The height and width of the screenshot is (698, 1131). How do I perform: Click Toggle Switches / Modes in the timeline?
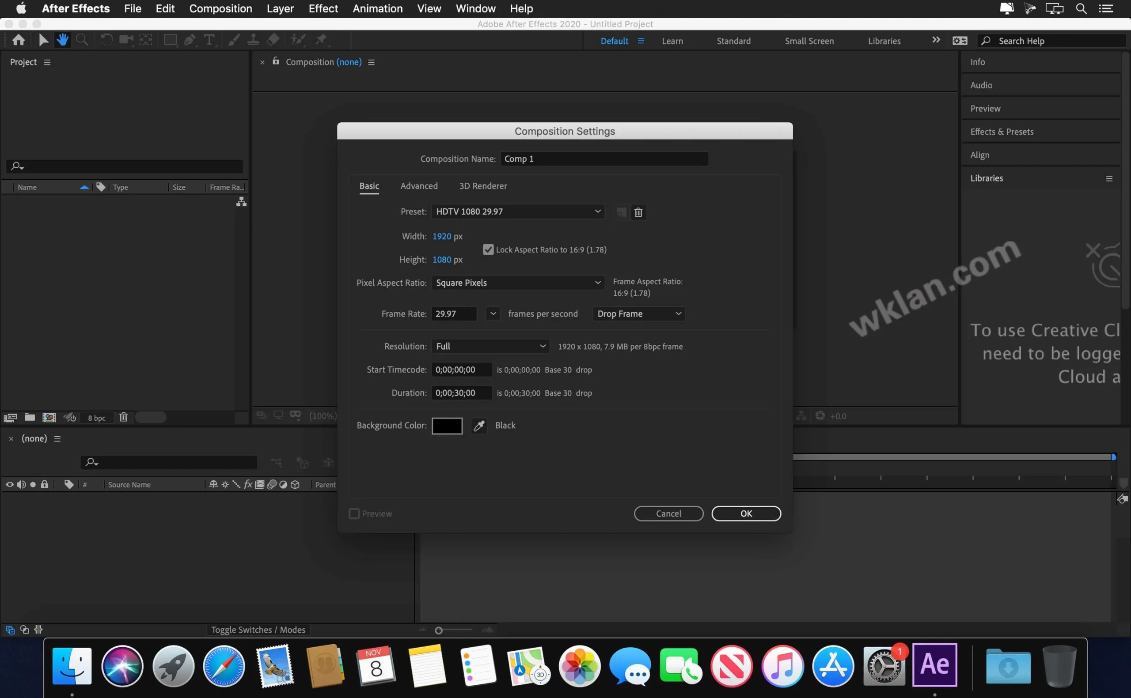point(258,630)
